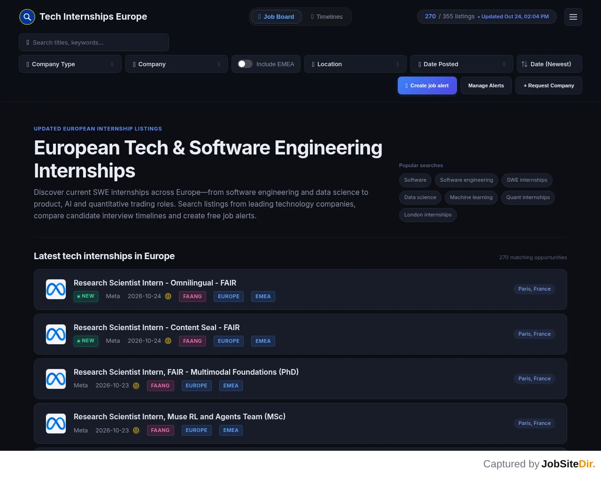Click the FAANG tag on Omnilingual listing

tap(193, 296)
